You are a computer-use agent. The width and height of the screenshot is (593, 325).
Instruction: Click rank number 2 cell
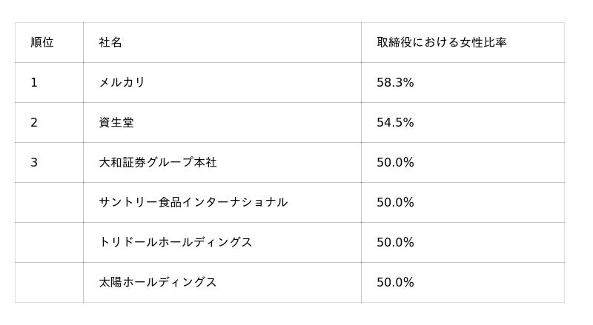pyautogui.click(x=34, y=123)
